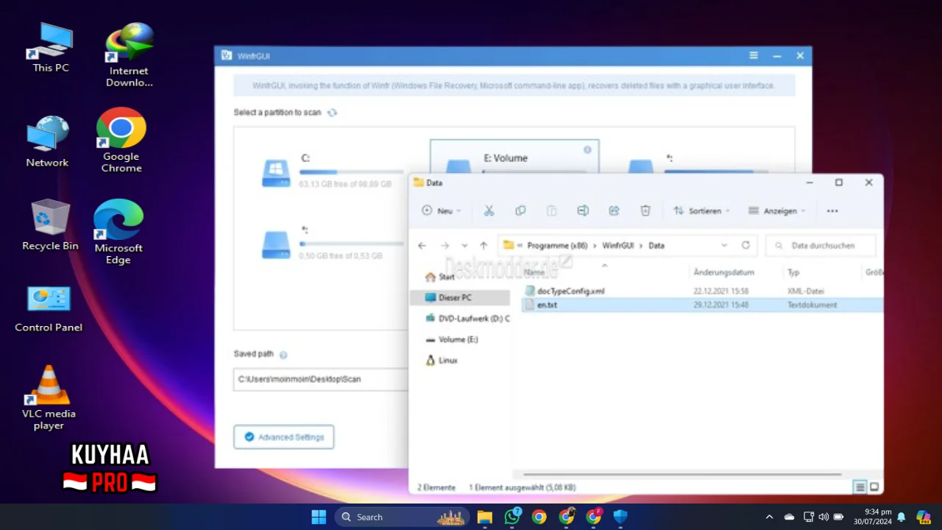Screen dimensions: 942x530
Task: Open the Neu dropdown in Explorer
Action: coord(442,211)
